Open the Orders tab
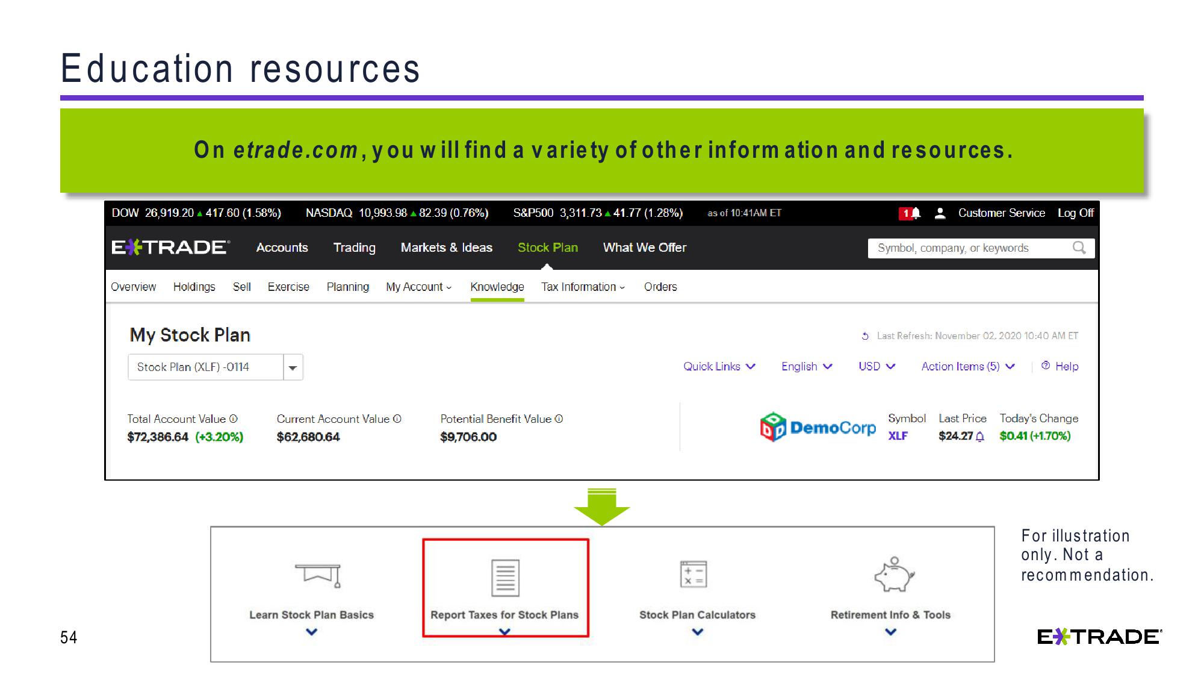The height and width of the screenshot is (677, 1204). pos(660,287)
